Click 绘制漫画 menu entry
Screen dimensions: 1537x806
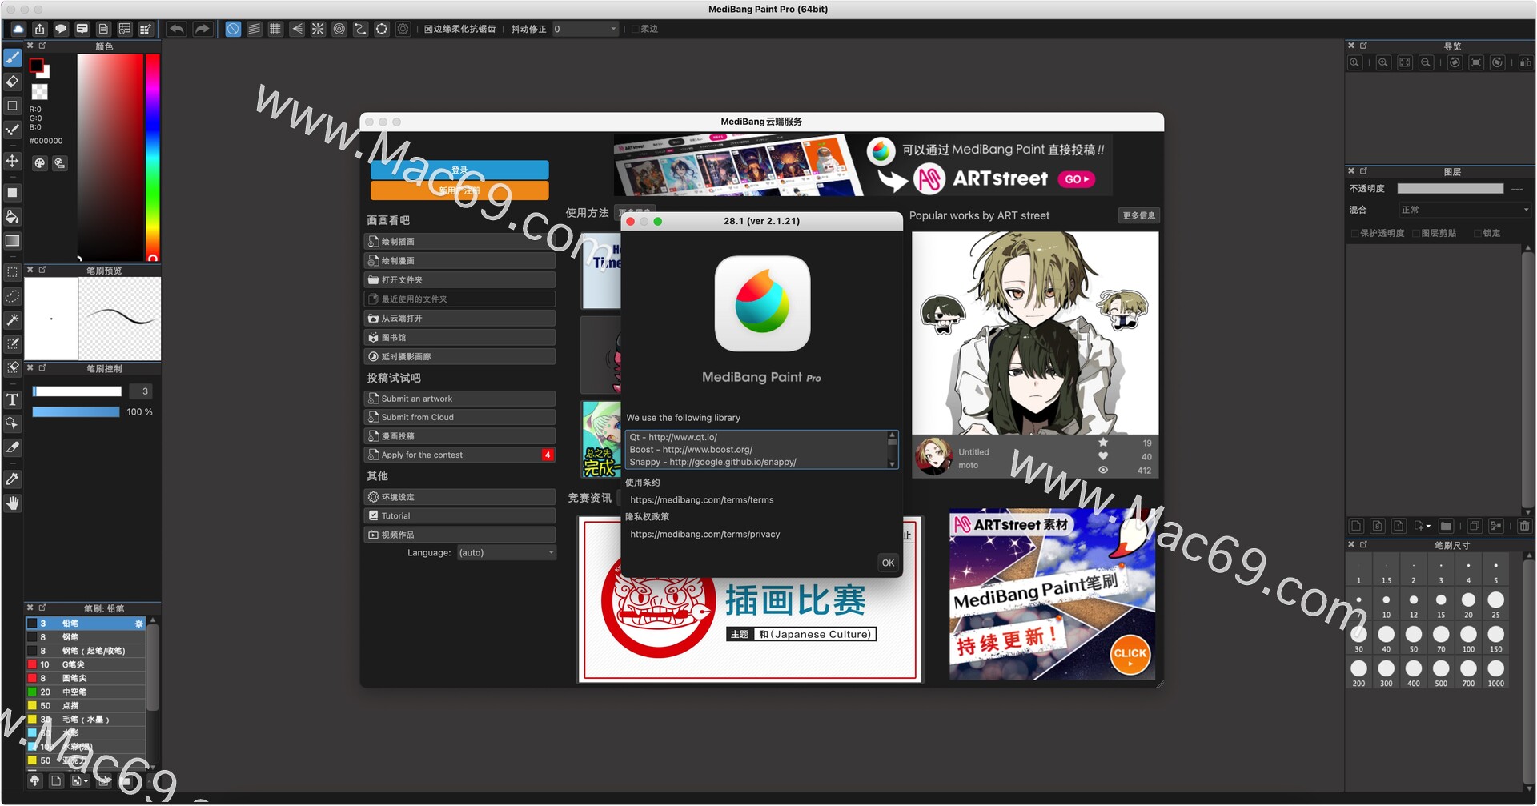(459, 260)
